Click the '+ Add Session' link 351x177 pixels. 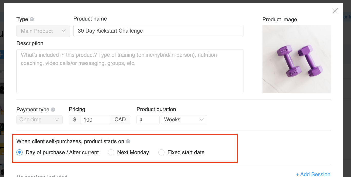(x=313, y=174)
